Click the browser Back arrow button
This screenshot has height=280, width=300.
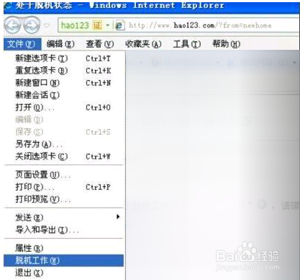(x=12, y=25)
